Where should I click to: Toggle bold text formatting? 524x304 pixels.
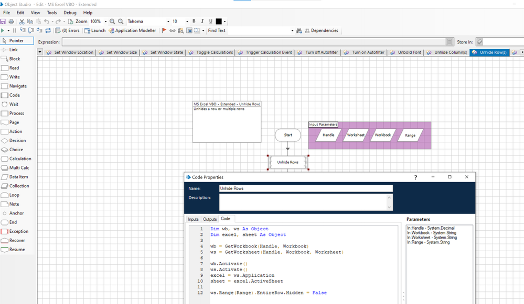tap(194, 21)
